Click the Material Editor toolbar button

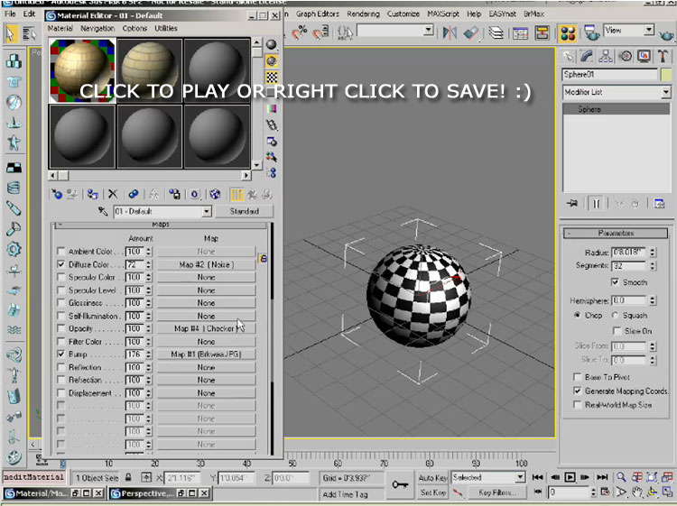tap(568, 33)
